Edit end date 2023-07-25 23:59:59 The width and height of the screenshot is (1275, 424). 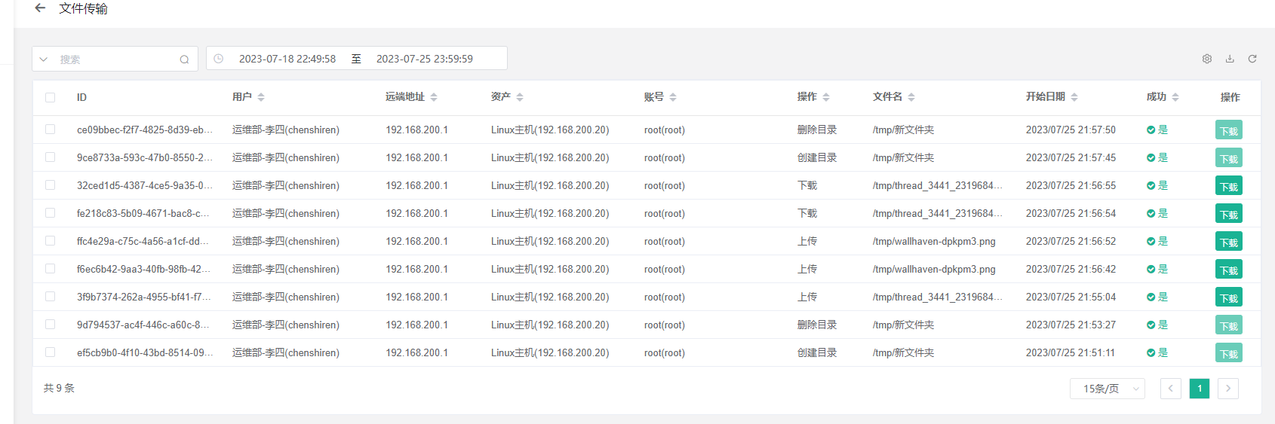coord(425,59)
